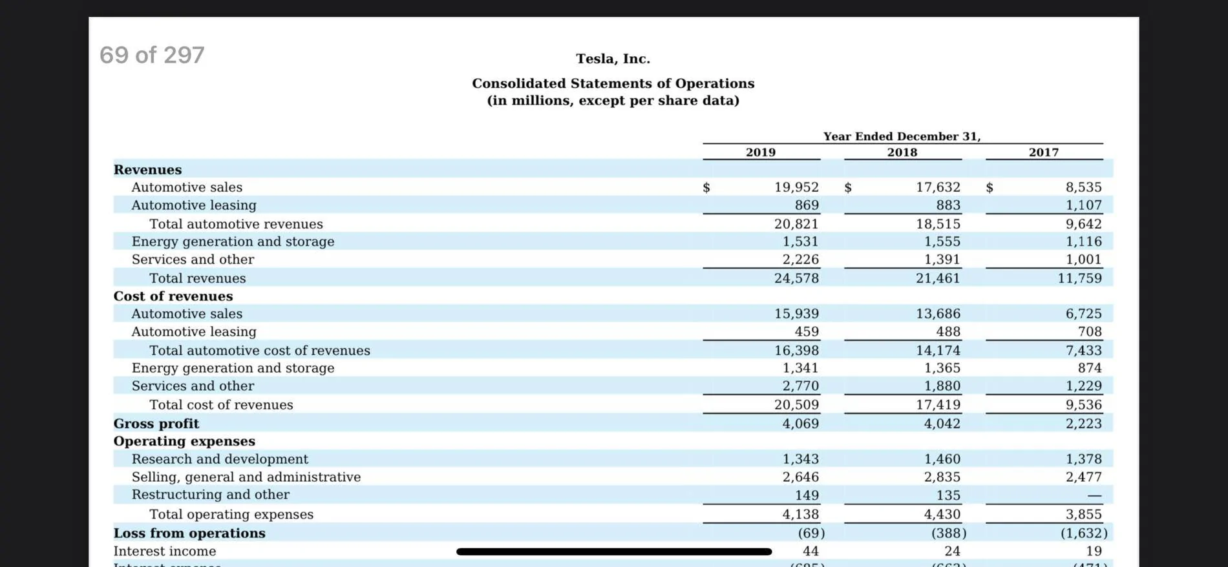Click the 19,952 automotive sales value
The image size is (1228, 567).
pyautogui.click(x=796, y=187)
